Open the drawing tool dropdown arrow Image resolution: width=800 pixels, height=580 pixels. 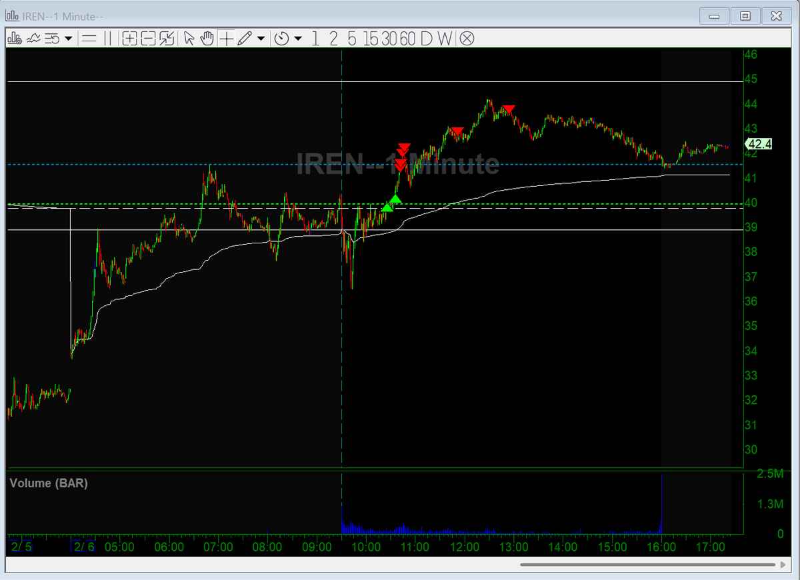pyautogui.click(x=261, y=38)
